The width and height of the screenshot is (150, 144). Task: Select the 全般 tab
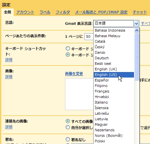point(8,12)
